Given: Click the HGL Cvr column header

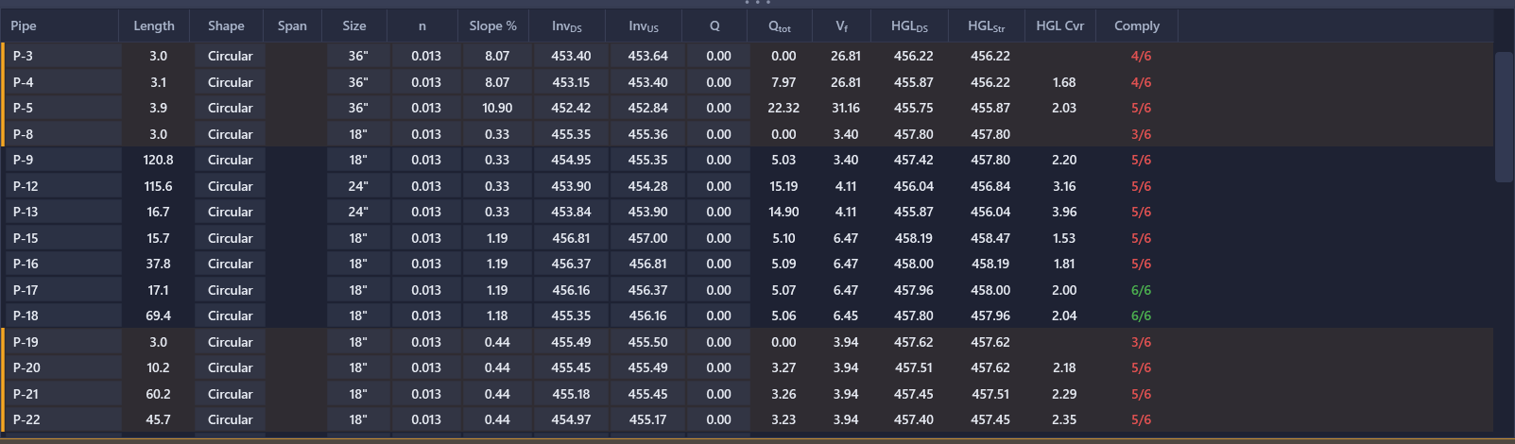Looking at the screenshot, I should (x=1059, y=26).
